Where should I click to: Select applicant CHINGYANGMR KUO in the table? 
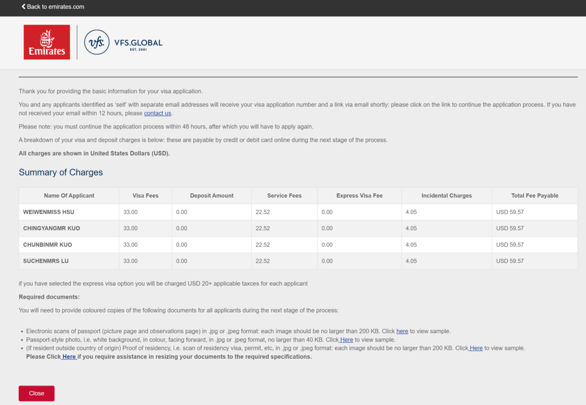click(x=52, y=228)
